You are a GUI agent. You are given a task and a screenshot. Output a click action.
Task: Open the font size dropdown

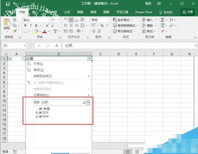(x=59, y=20)
